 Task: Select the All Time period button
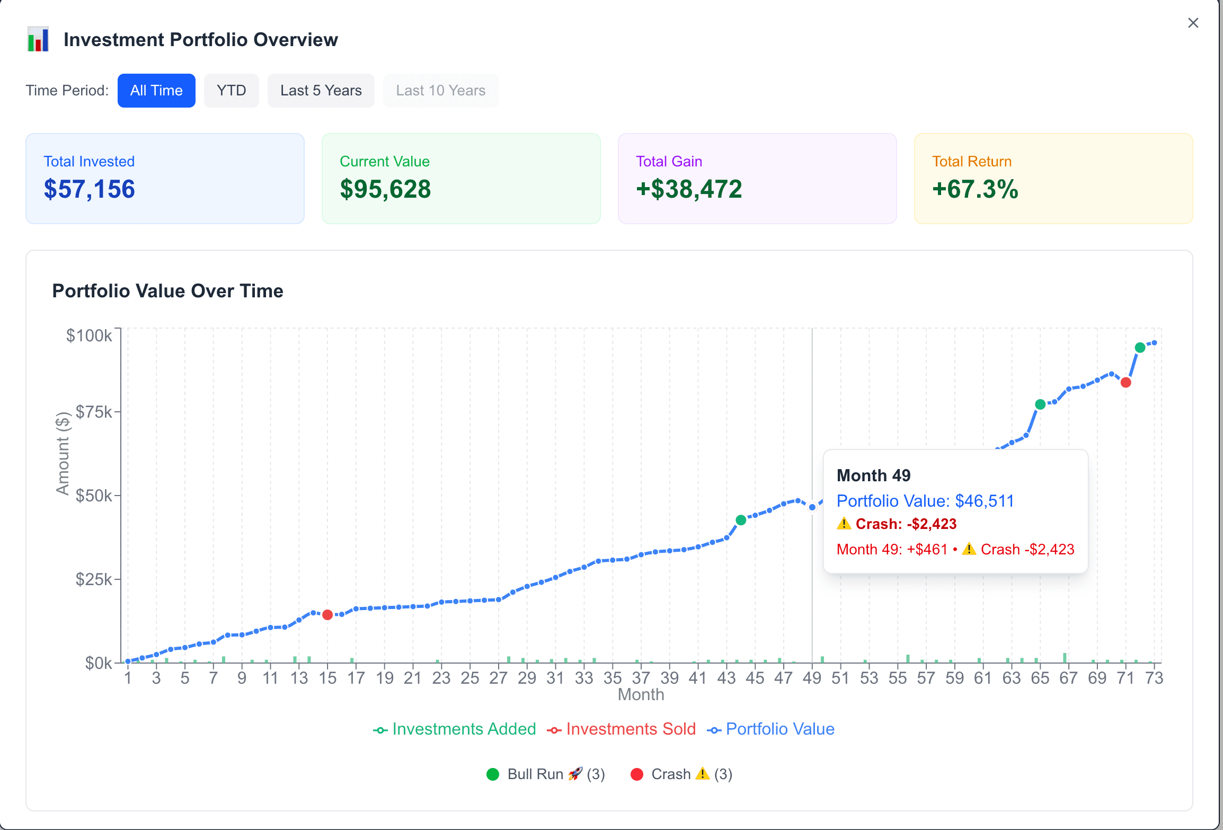point(156,90)
